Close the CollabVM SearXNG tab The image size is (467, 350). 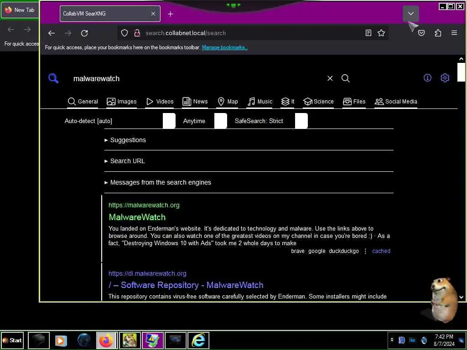[x=153, y=14]
